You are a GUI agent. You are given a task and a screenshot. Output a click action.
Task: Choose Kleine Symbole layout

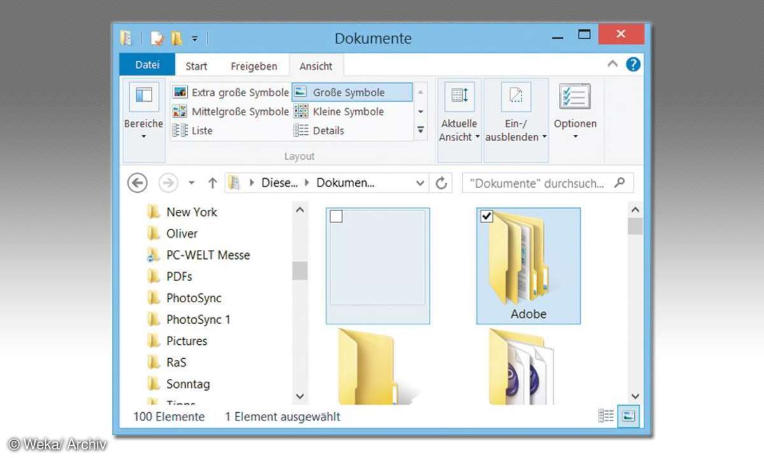click(x=339, y=111)
